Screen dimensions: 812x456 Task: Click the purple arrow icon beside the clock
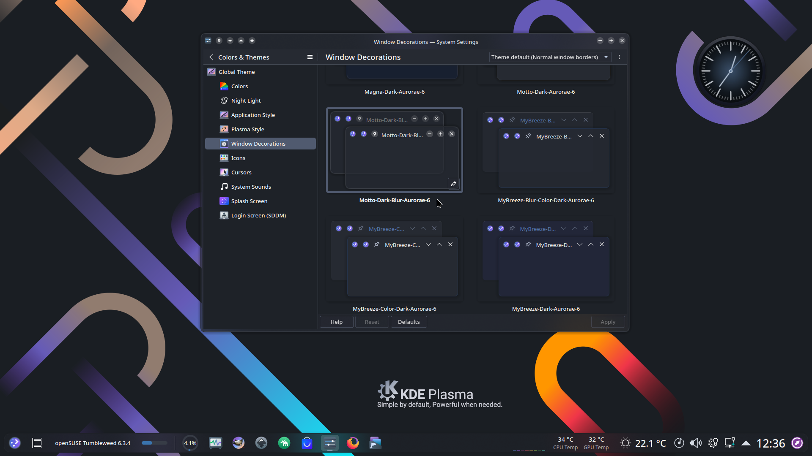pyautogui.click(x=797, y=443)
